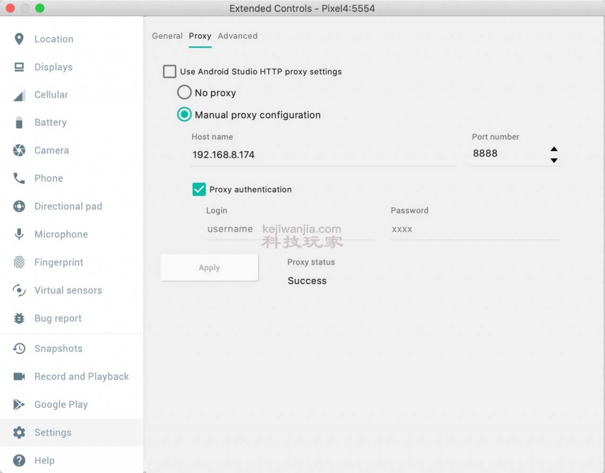Click the Google Play icon

[x=19, y=404]
